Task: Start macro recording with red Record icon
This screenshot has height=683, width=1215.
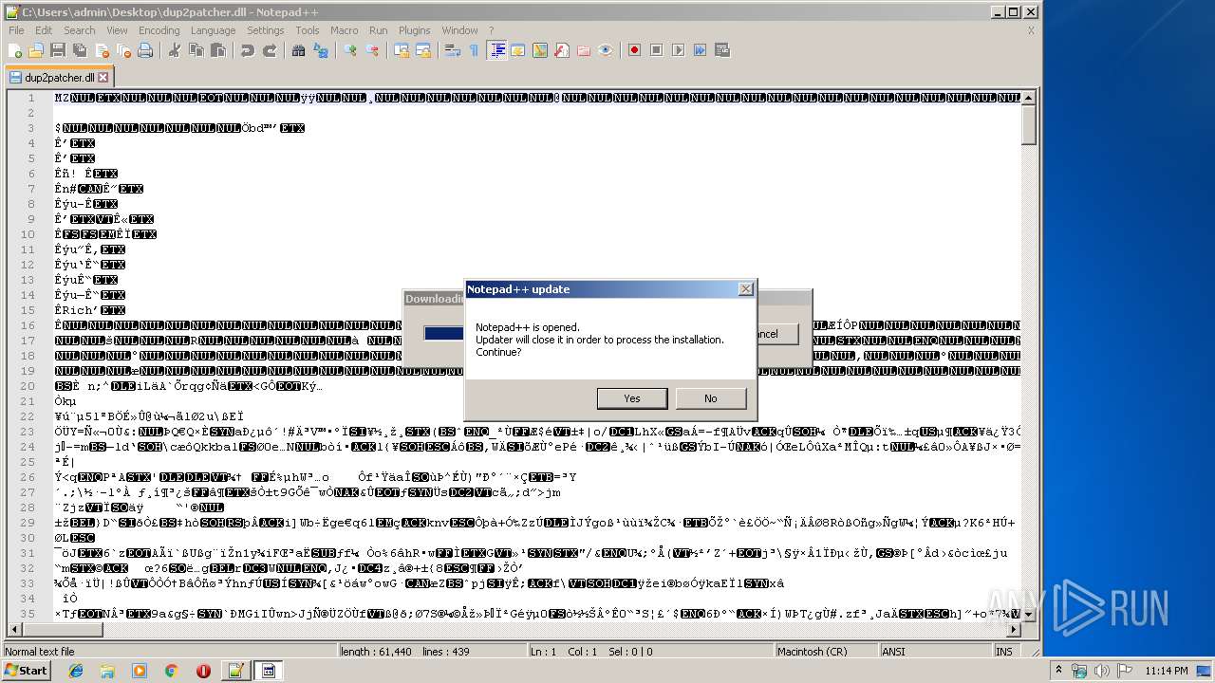Action: [635, 50]
